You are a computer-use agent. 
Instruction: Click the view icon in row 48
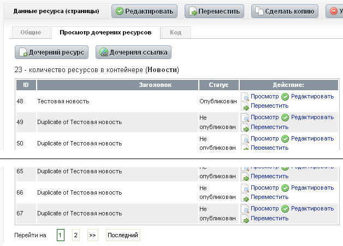pos(246,97)
